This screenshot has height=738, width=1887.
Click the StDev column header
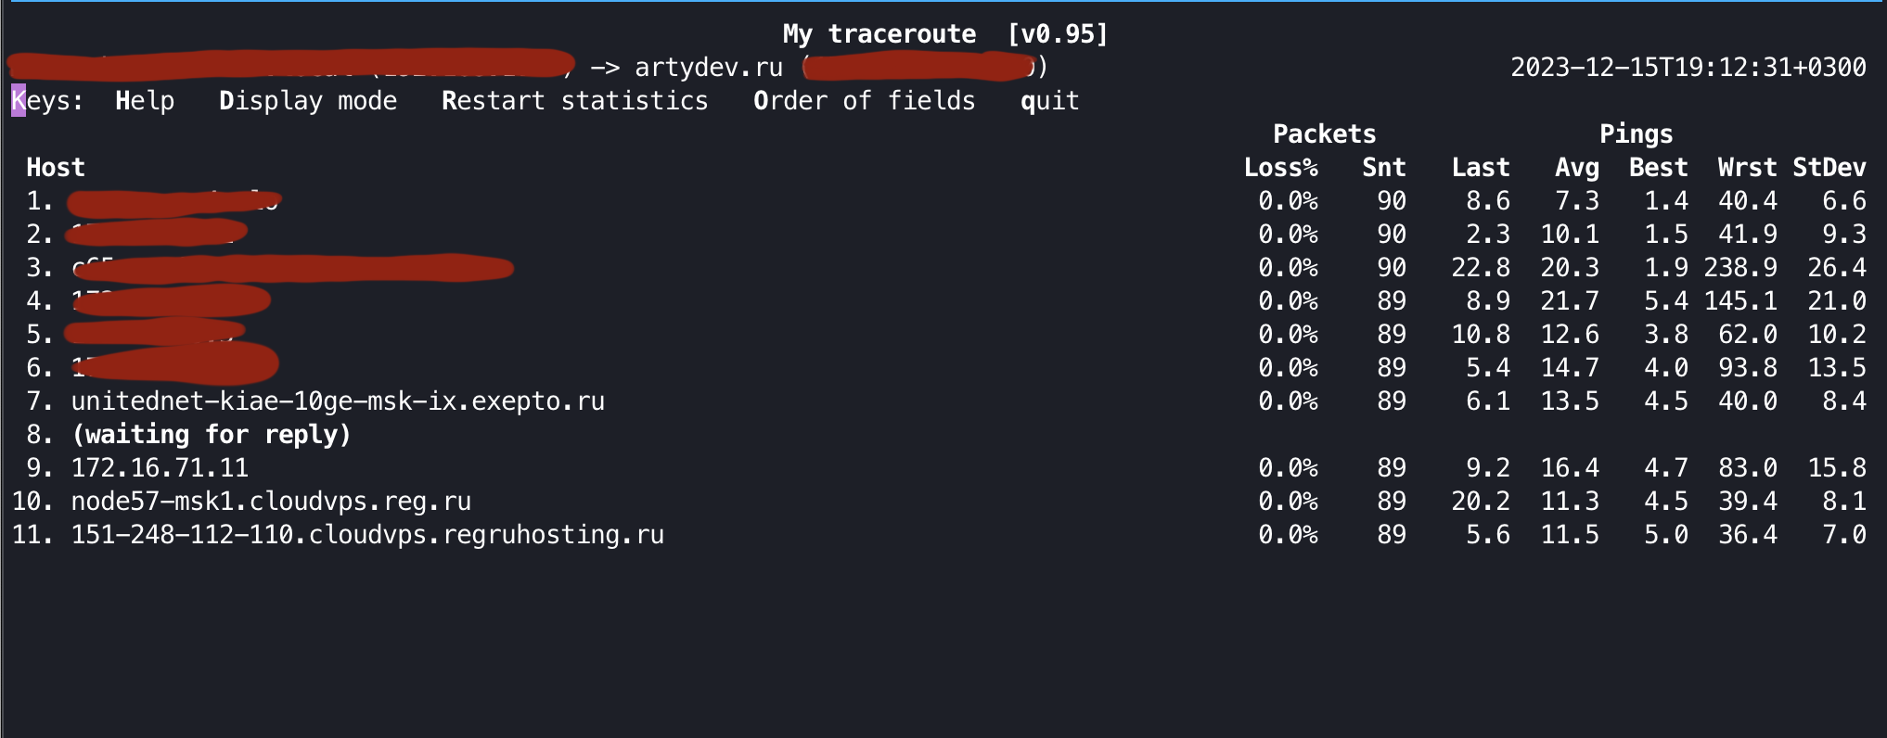tap(1829, 167)
